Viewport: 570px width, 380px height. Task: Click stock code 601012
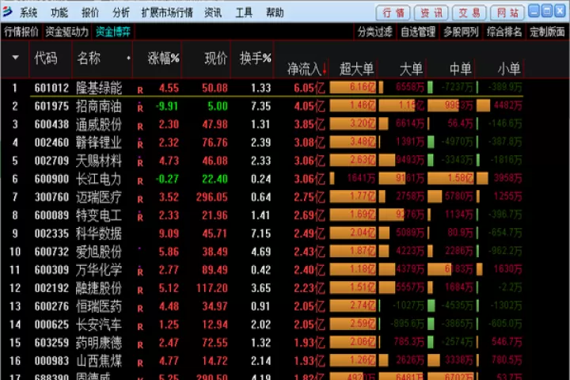click(51, 88)
